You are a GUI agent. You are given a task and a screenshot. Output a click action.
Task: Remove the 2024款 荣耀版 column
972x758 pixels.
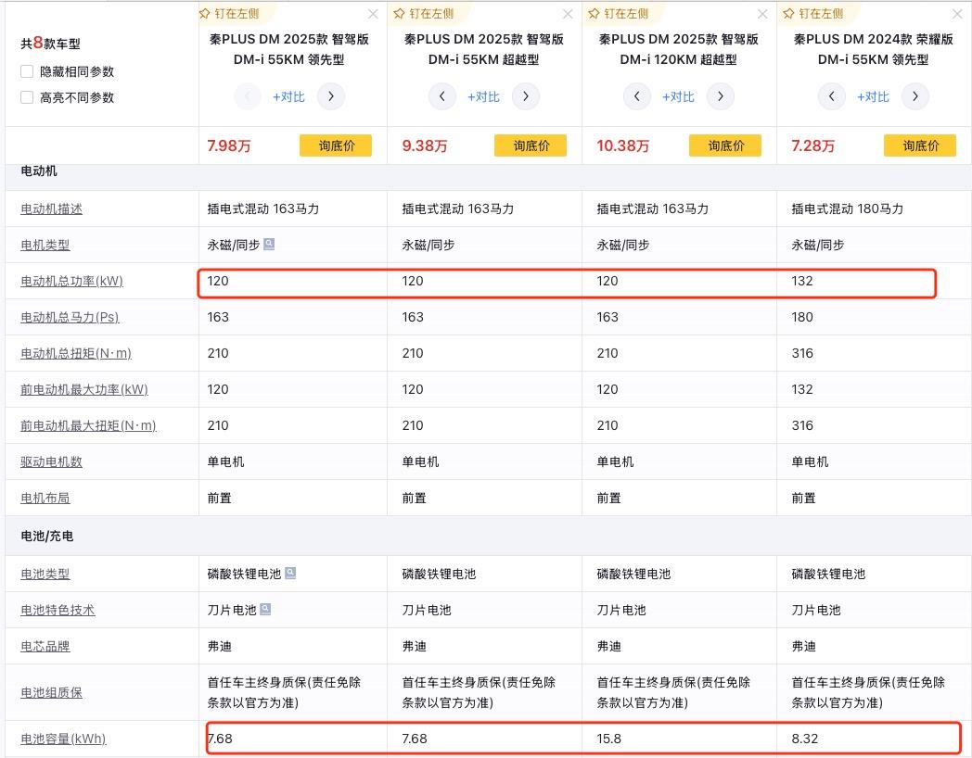point(956,14)
